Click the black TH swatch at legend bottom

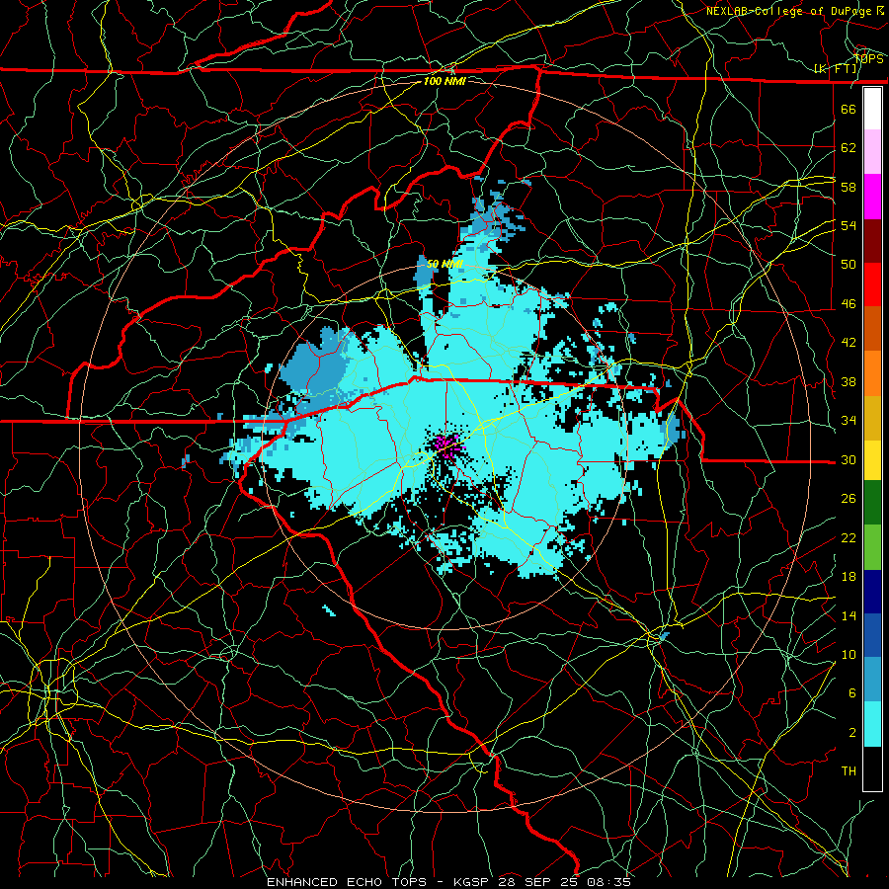click(872, 768)
